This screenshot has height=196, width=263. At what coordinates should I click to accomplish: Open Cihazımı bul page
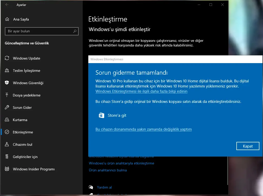coord(42,144)
